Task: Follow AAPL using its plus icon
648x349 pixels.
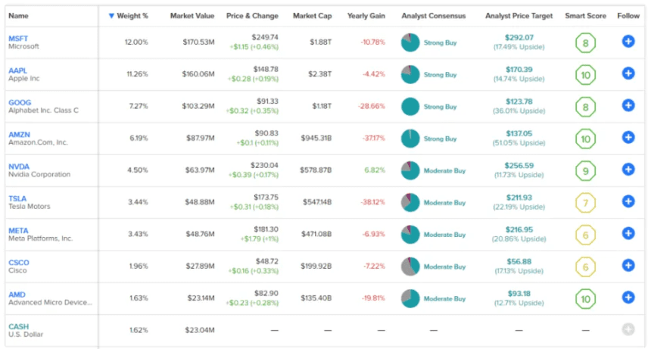Action: tap(628, 73)
